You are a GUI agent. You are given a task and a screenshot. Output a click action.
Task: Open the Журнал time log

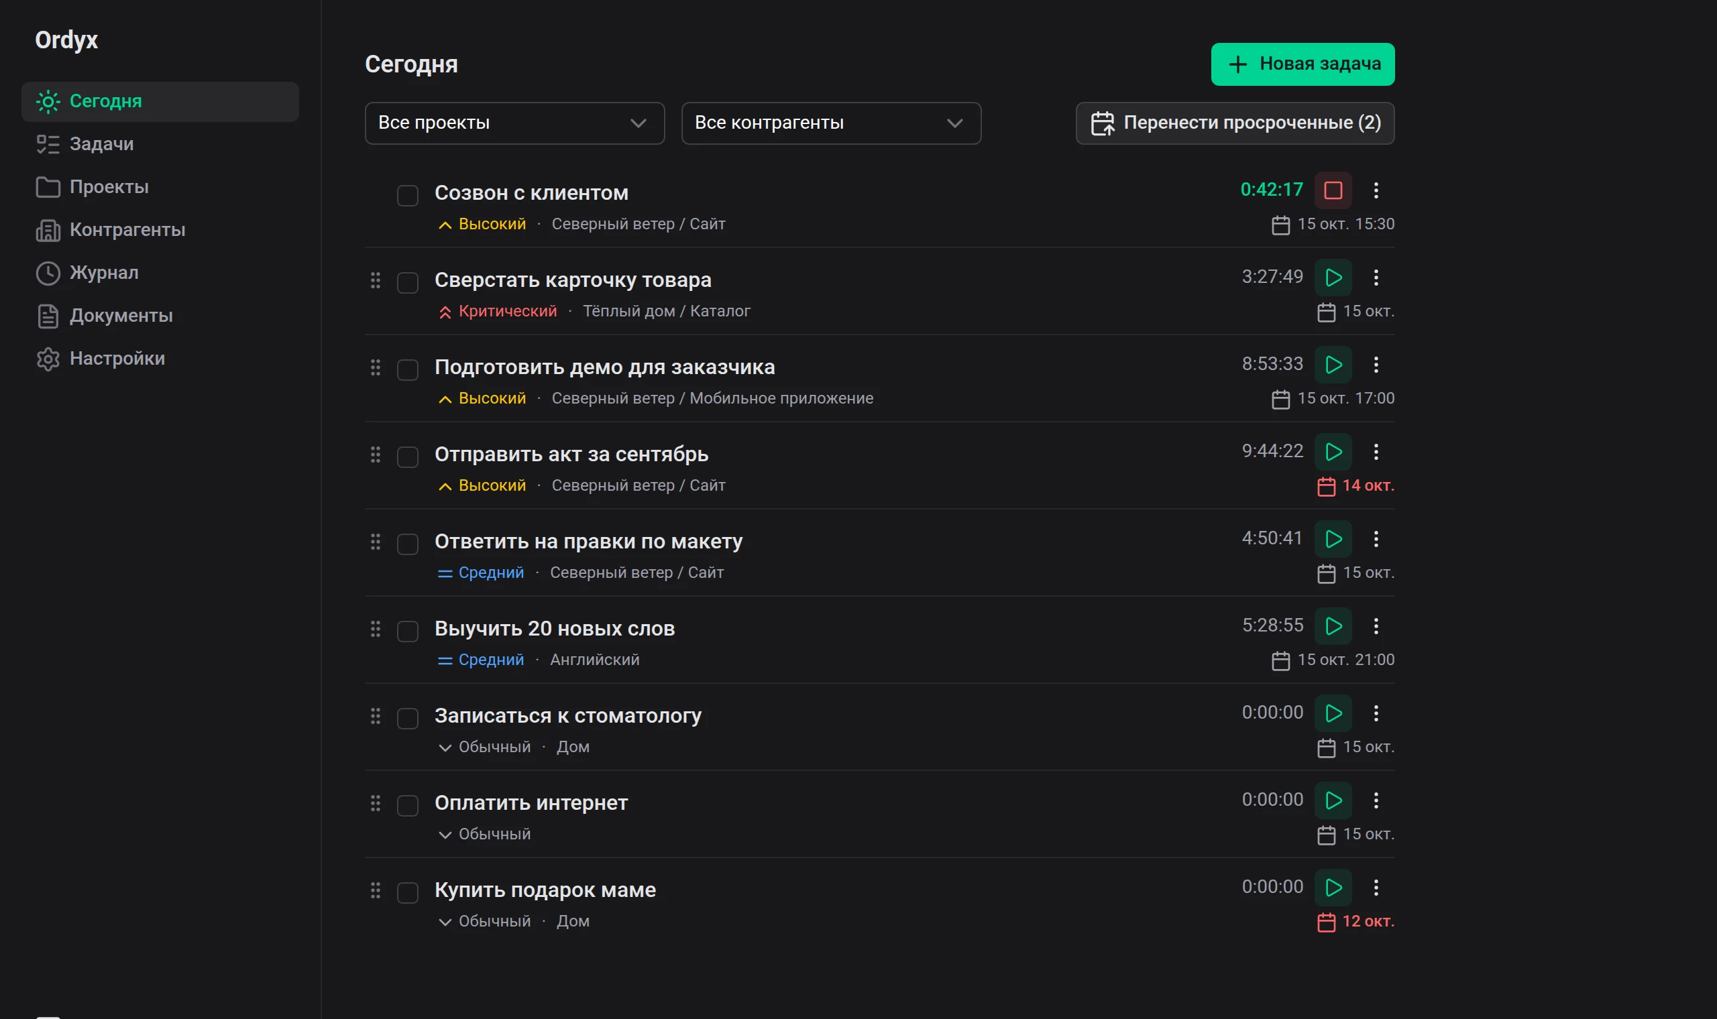[160, 273]
